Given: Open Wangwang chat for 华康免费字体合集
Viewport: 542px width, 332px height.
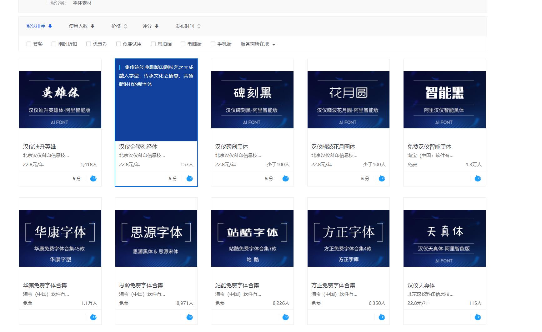Looking at the screenshot, I should 93,317.
